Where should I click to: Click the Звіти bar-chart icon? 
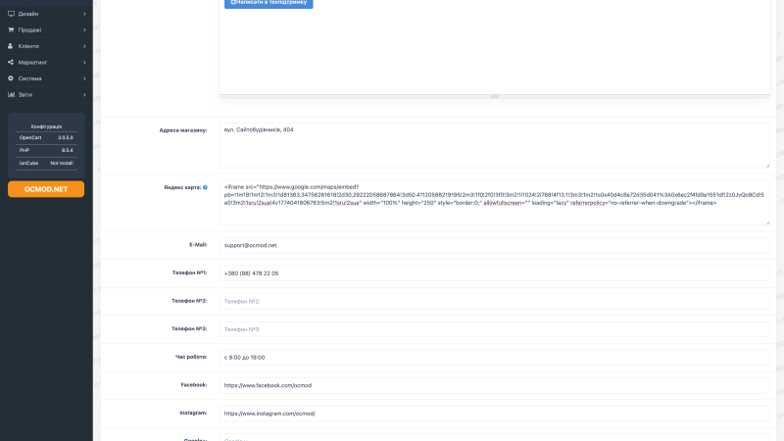tap(11, 94)
